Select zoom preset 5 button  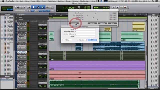coord(24,11)
